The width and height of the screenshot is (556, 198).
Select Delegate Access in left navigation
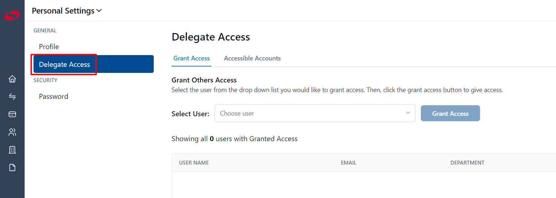(x=93, y=64)
